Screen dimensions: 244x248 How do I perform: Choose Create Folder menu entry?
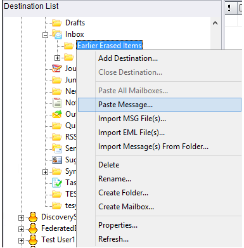tap(160, 193)
